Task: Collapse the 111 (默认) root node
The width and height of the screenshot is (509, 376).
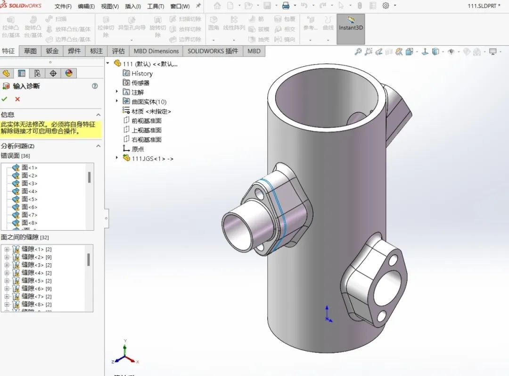Action: click(108, 63)
